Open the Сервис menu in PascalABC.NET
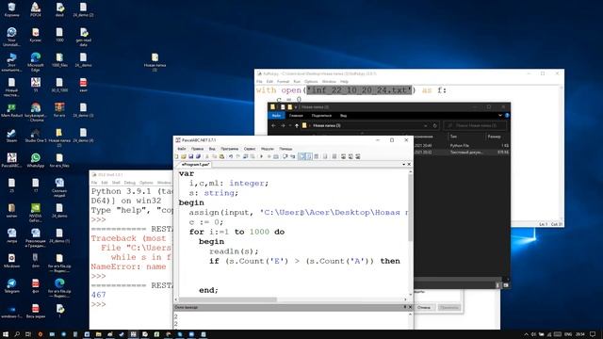Viewport: 603px width, 339px height. click(250, 149)
